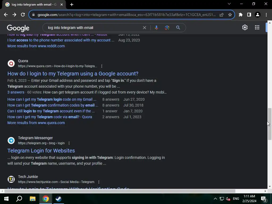
Task: Close the 'log into telegram with email' tab
Action: pos(62,5)
